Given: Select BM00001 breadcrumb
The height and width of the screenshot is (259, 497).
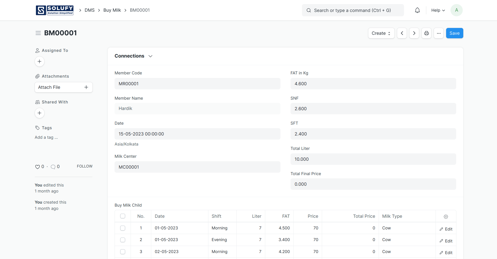Looking at the screenshot, I should point(140,10).
